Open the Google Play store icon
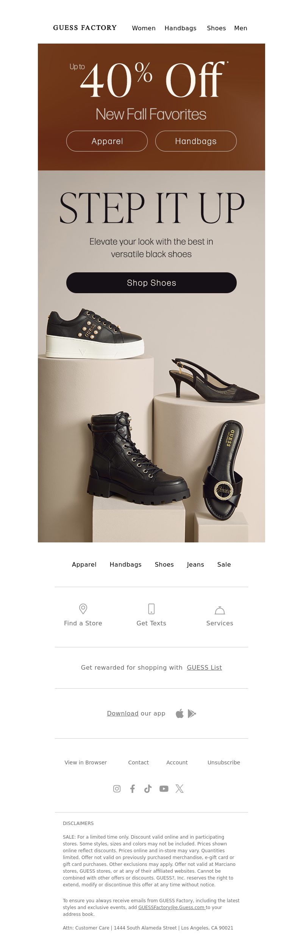Screen dimensions: 303x939 192,714
